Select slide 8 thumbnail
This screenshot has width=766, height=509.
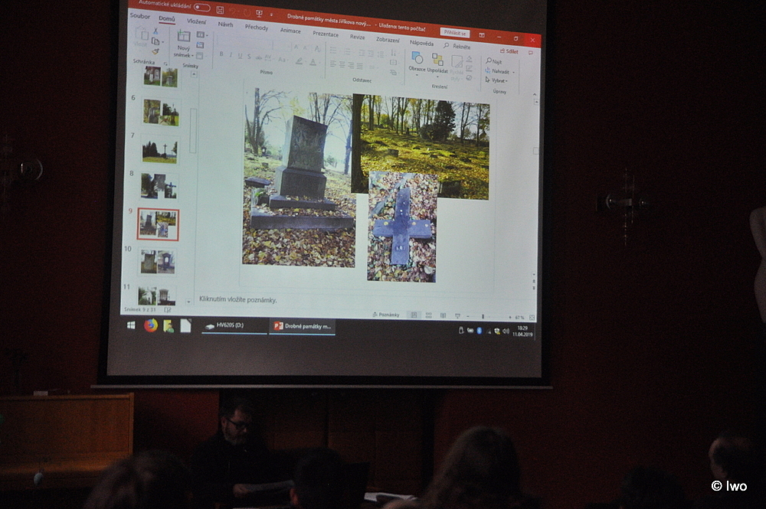coord(159,187)
